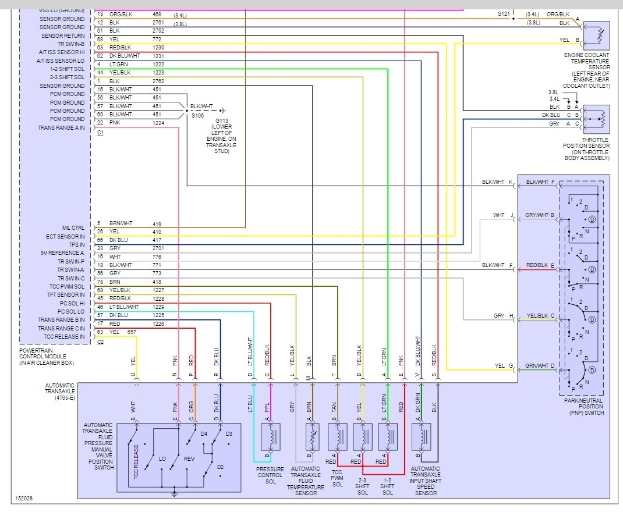
Task: Select the TRANS RANGE A IN pin label
Action: coord(61,127)
